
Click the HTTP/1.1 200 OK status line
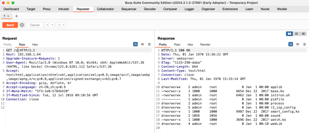point(176,50)
